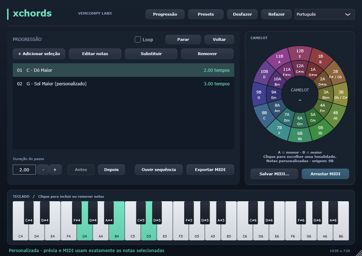Toggle the F#4 black key
Viewport: 362px width, 256px height.
click(77, 213)
